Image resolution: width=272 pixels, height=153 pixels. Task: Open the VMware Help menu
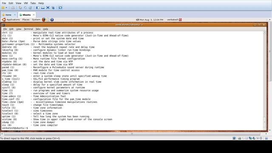[x=41, y=3]
